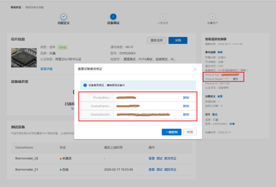Copy the ProductKey value
Image resolution: width=276 pixels, height=187 pixels.
[x=186, y=98]
